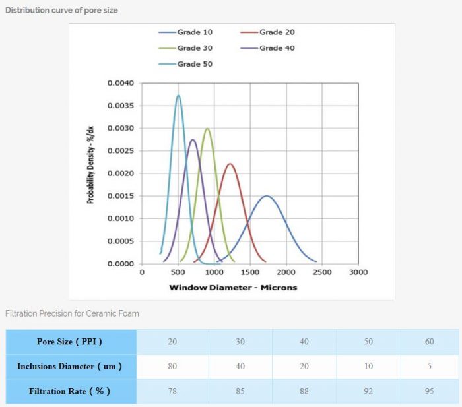
Task: Click the filtration rate cell showing 95
Action: click(x=429, y=391)
